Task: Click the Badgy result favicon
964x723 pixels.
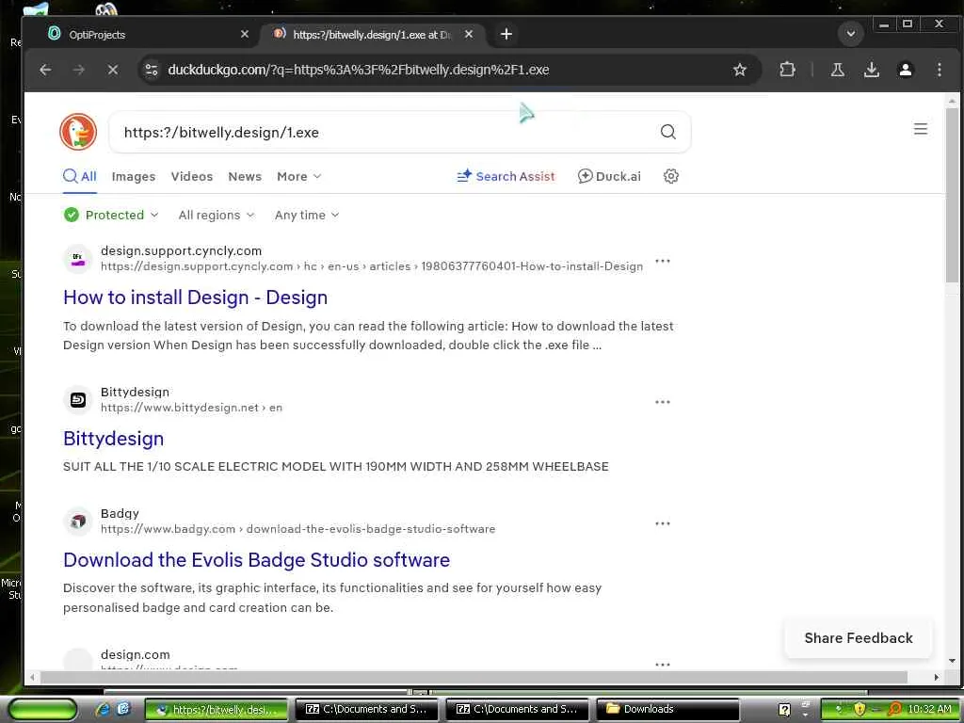Action: pyautogui.click(x=78, y=522)
